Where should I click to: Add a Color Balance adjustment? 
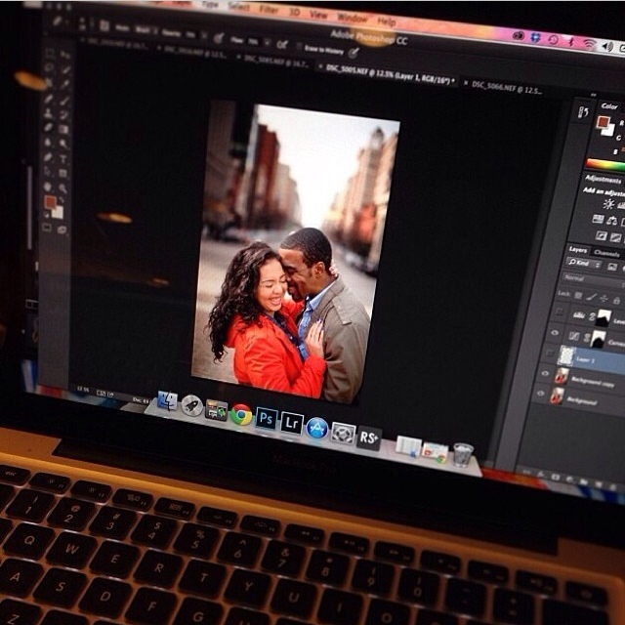coord(612,220)
